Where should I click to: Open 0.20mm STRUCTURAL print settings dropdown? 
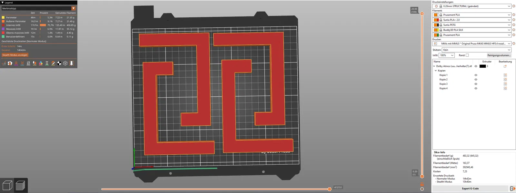click(x=472, y=6)
